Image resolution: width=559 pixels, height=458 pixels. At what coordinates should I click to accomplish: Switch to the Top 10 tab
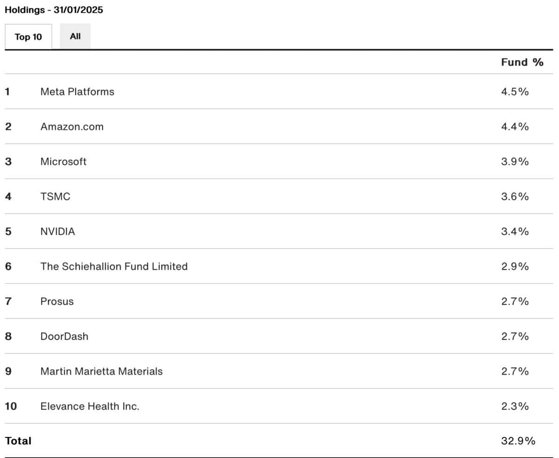[28, 37]
